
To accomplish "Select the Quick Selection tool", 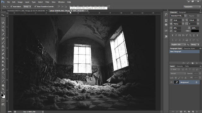I will pyautogui.click(x=3, y=27).
